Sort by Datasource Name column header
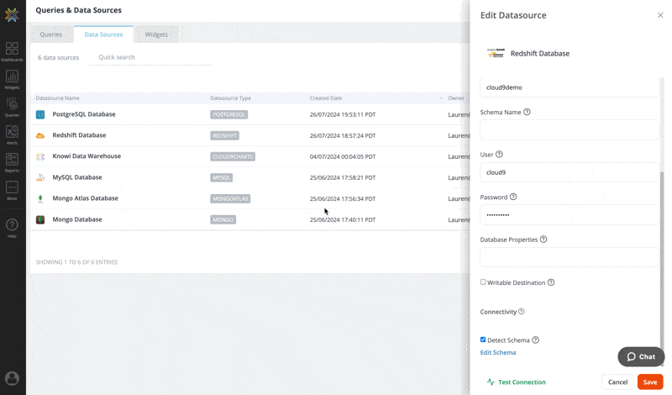 (x=58, y=98)
